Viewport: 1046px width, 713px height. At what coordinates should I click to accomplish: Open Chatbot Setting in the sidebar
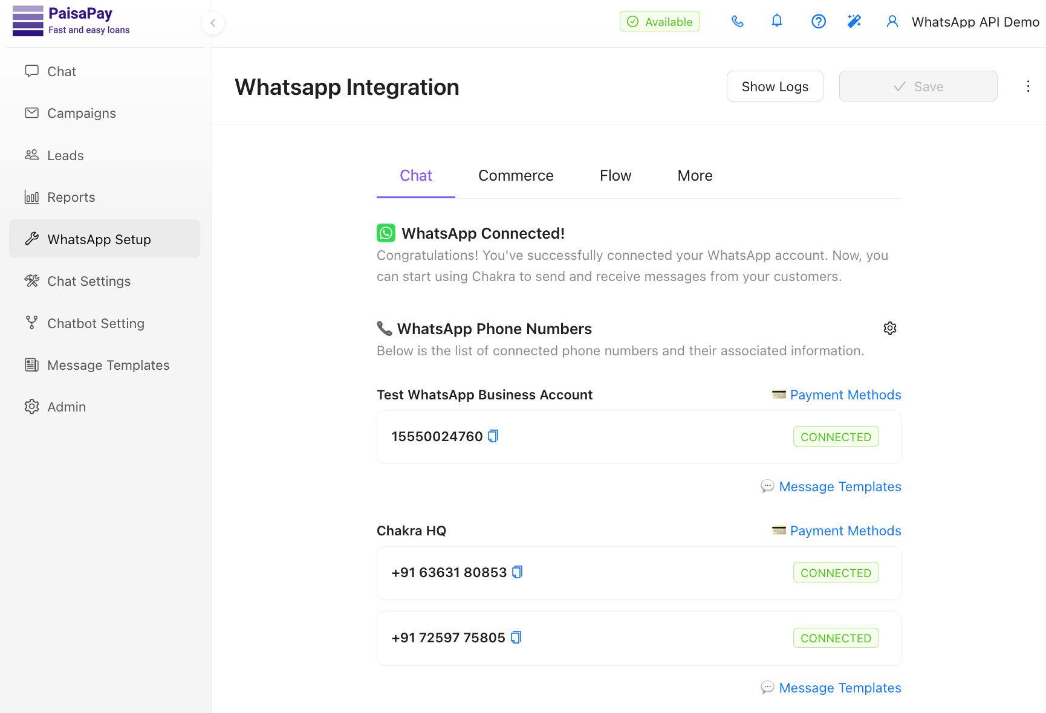tap(105, 323)
